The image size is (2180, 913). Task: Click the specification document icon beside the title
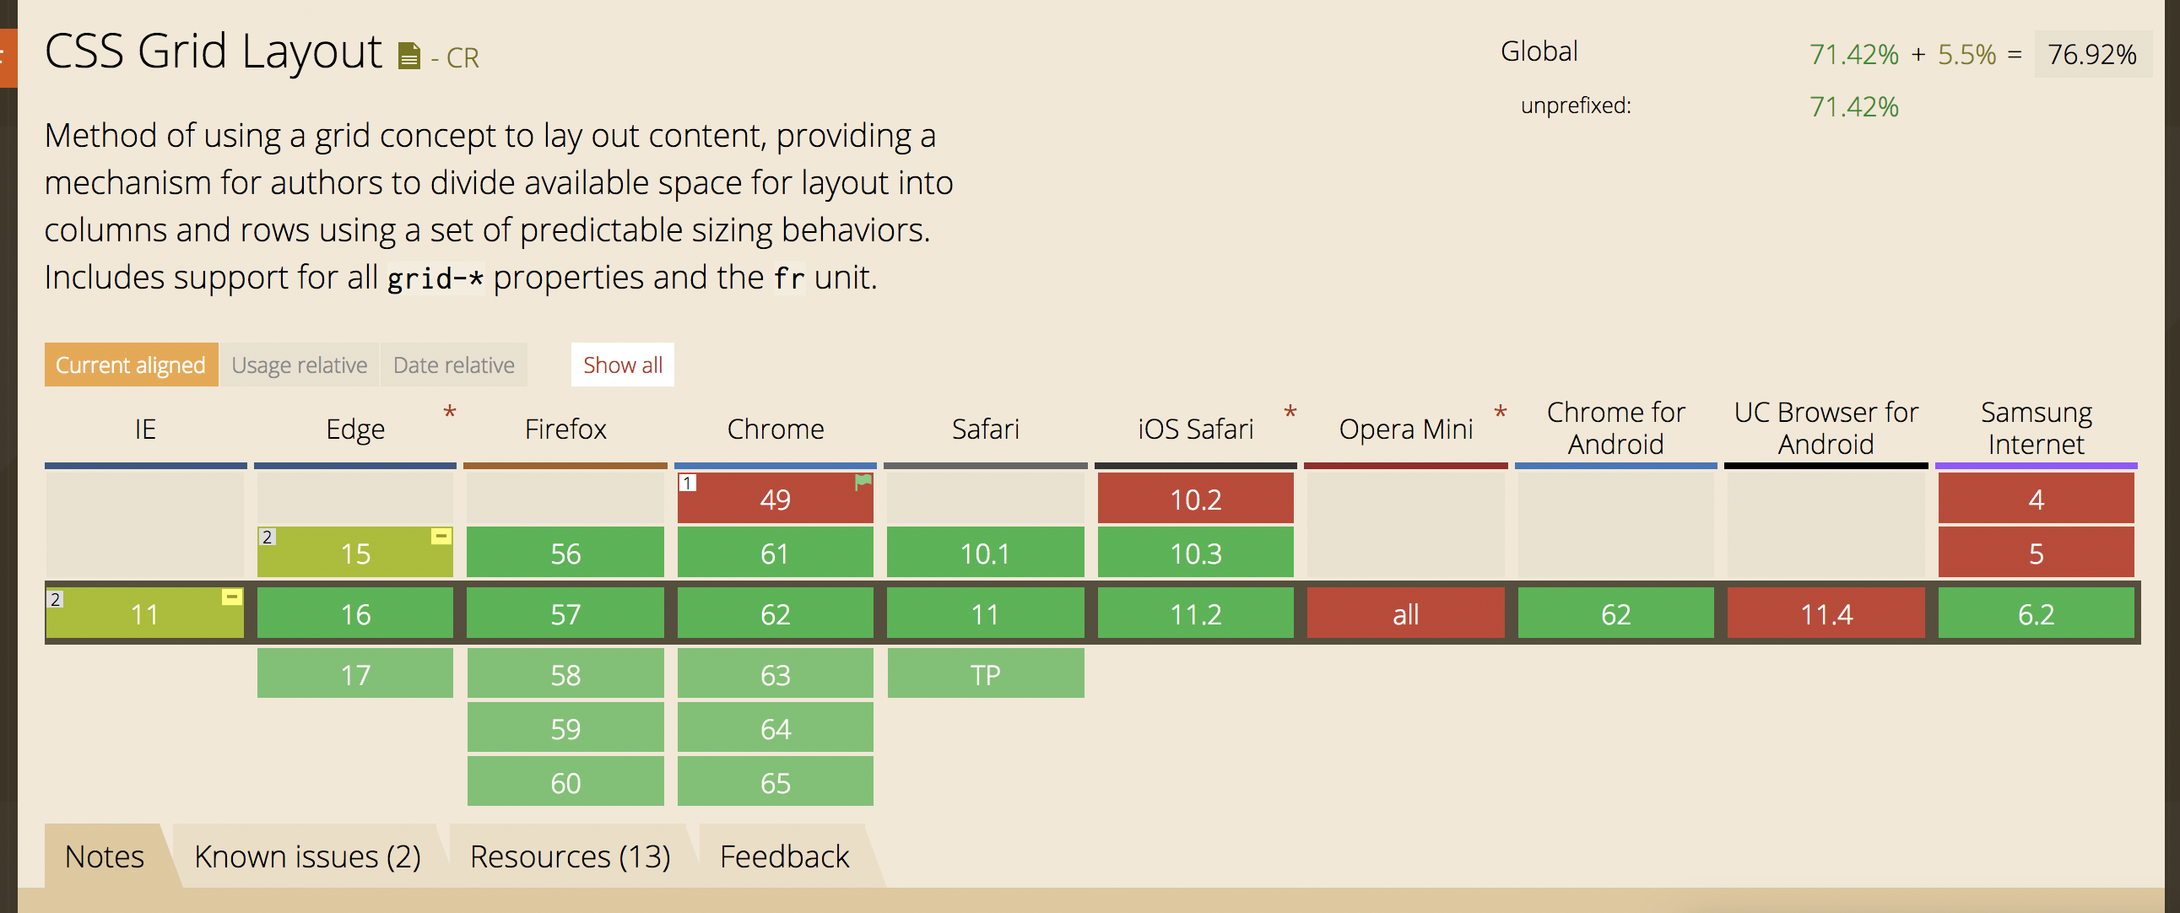[408, 54]
